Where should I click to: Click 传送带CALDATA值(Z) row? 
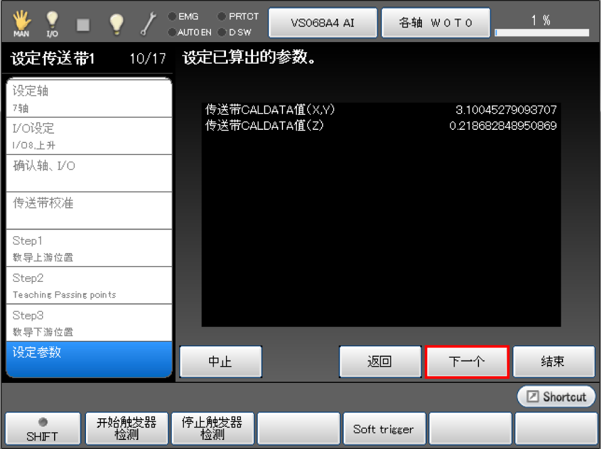coord(381,126)
